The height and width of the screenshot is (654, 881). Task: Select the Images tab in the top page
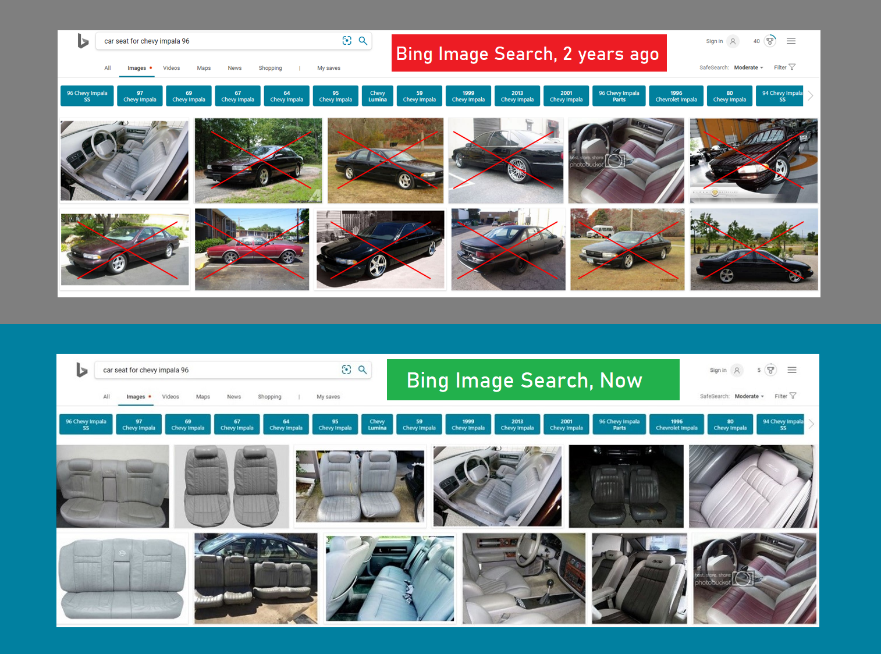tap(137, 68)
